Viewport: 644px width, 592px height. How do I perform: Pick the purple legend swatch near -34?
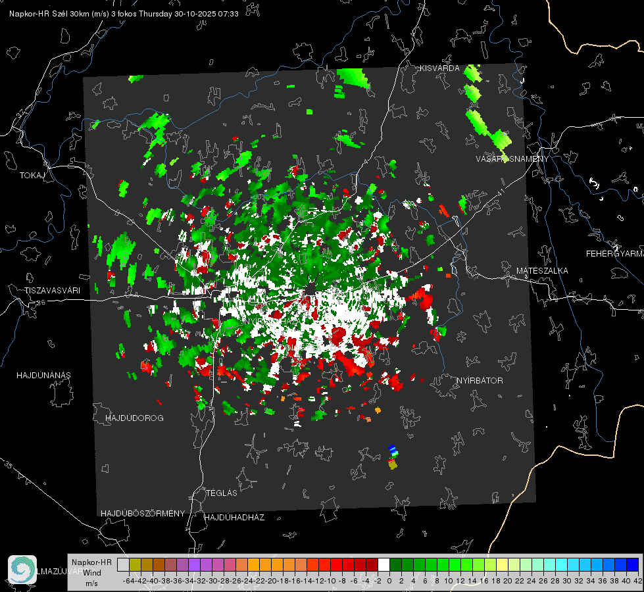pos(194,564)
